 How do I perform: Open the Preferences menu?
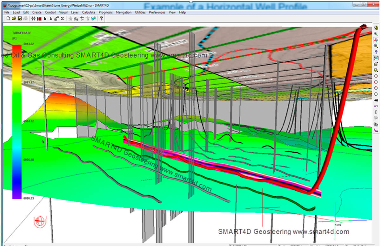(x=157, y=12)
